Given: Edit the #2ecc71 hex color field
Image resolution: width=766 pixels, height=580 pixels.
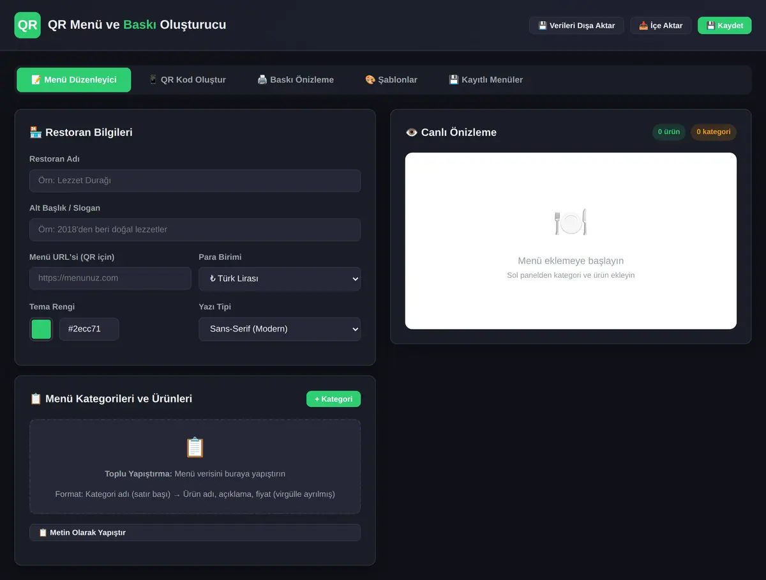Looking at the screenshot, I should pos(89,329).
